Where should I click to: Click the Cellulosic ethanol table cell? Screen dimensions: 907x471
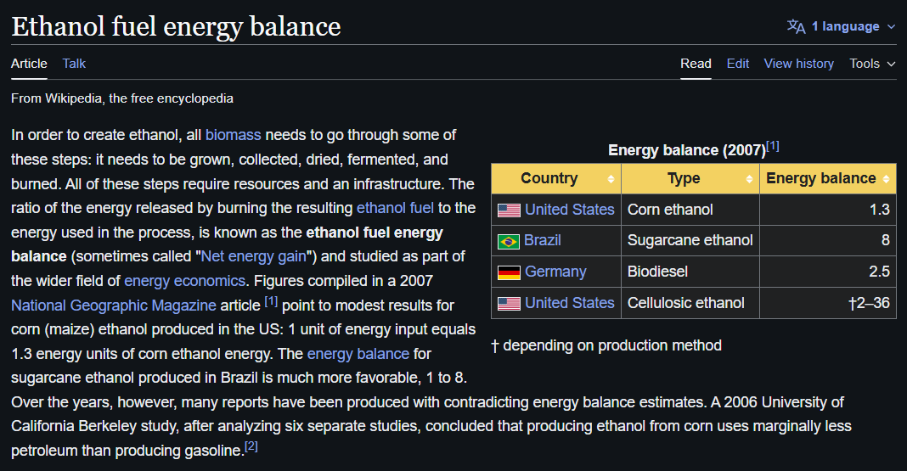click(x=690, y=303)
